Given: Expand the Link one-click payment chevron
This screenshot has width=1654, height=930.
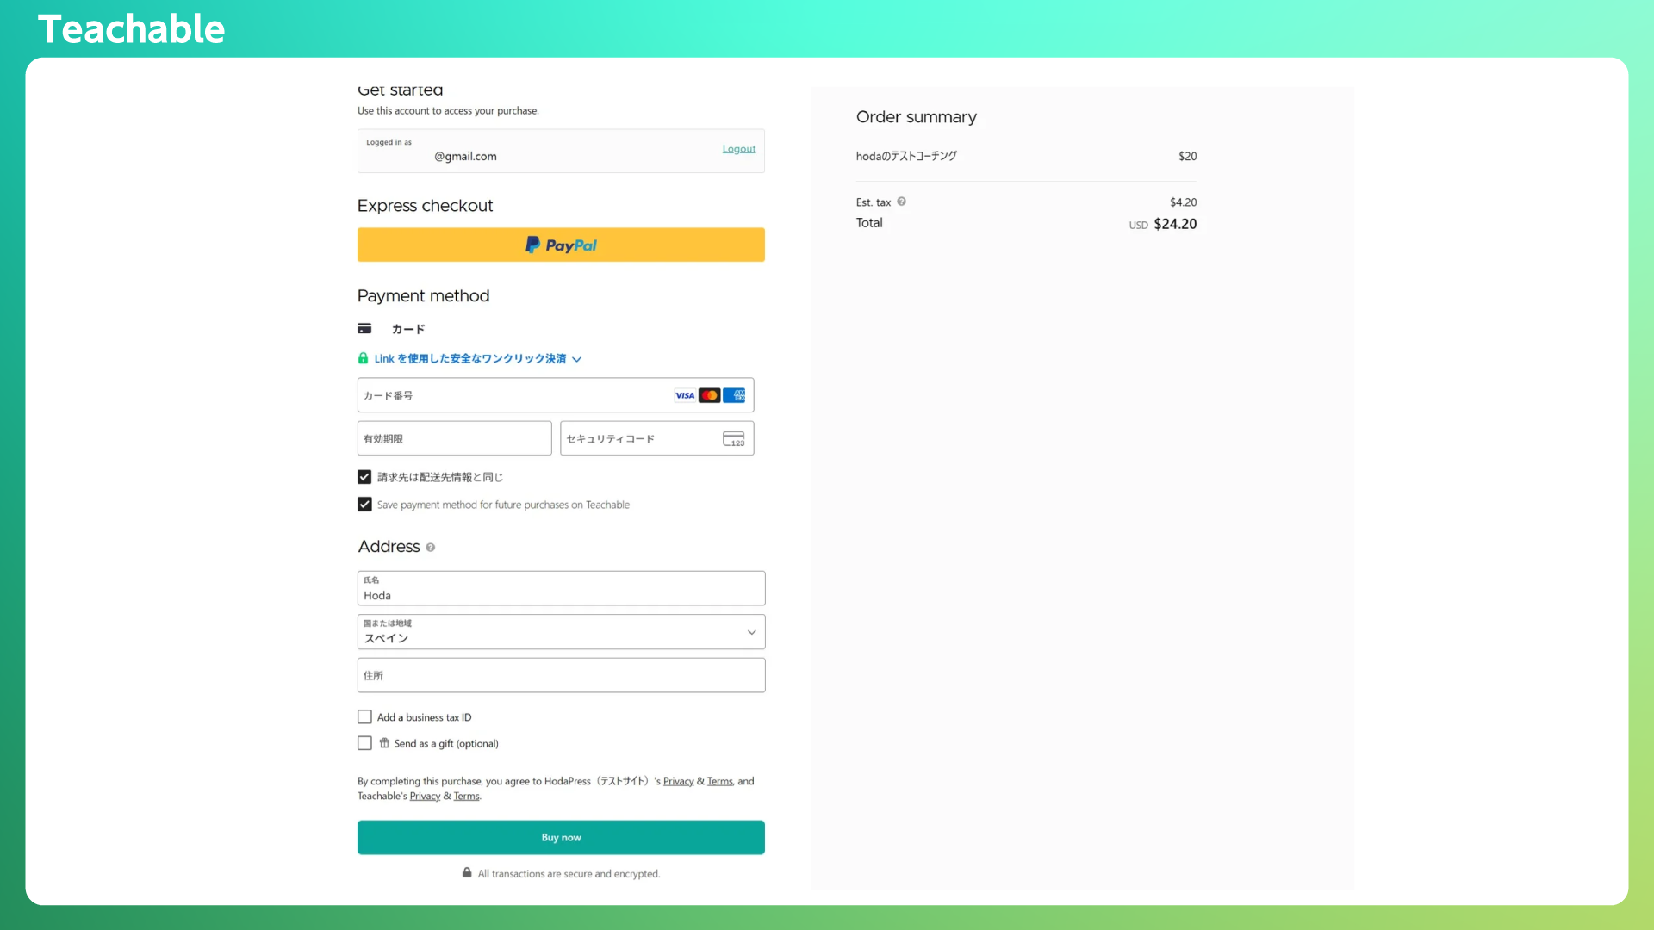Looking at the screenshot, I should (x=577, y=359).
